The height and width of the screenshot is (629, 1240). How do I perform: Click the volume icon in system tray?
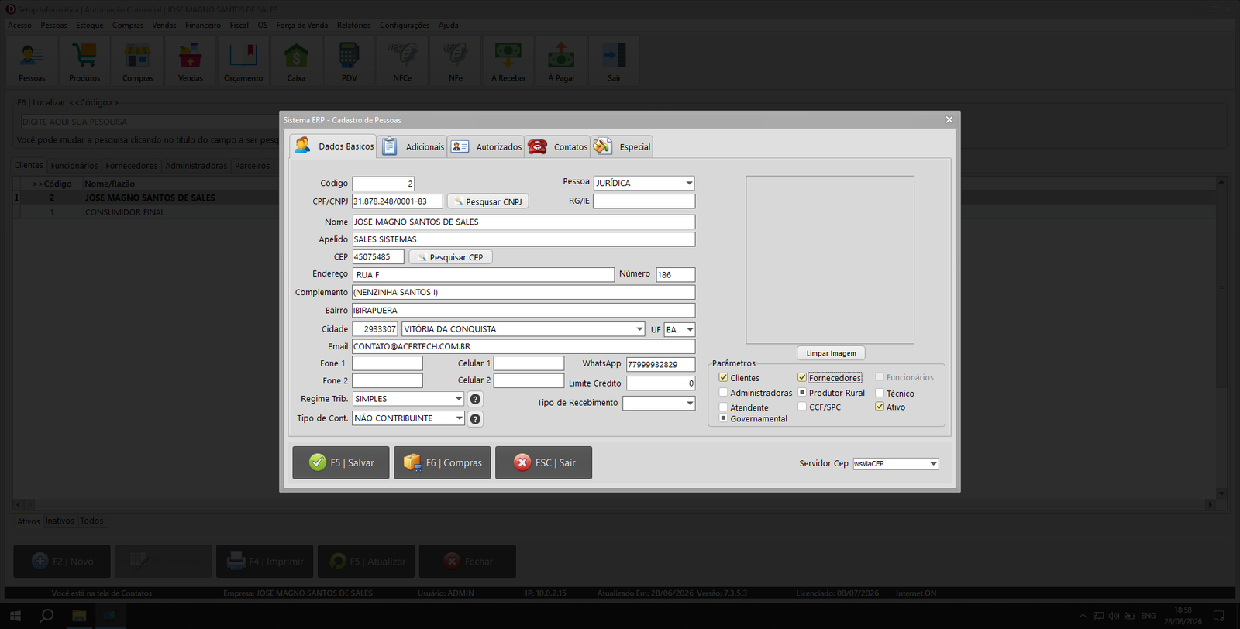[1114, 616]
